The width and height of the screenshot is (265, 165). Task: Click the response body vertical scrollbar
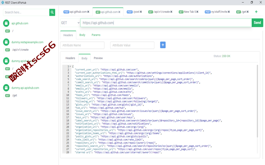pos(257,101)
